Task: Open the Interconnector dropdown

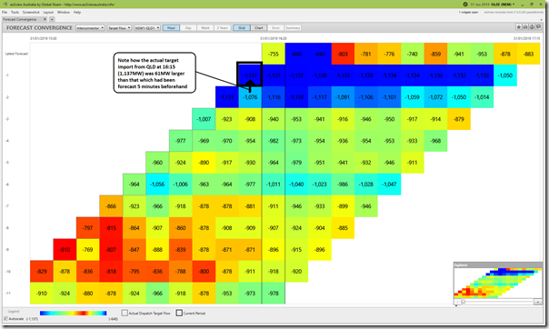Action: 90,27
